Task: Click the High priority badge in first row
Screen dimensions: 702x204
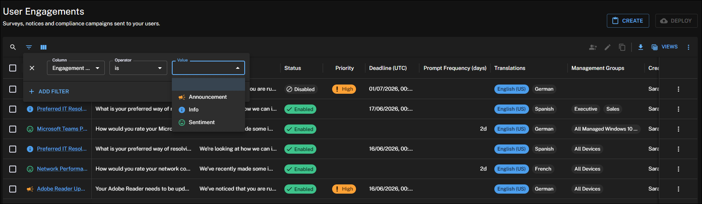Action: point(344,89)
